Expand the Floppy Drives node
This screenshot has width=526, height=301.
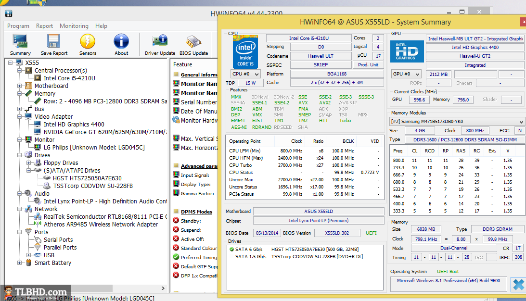click(28, 163)
